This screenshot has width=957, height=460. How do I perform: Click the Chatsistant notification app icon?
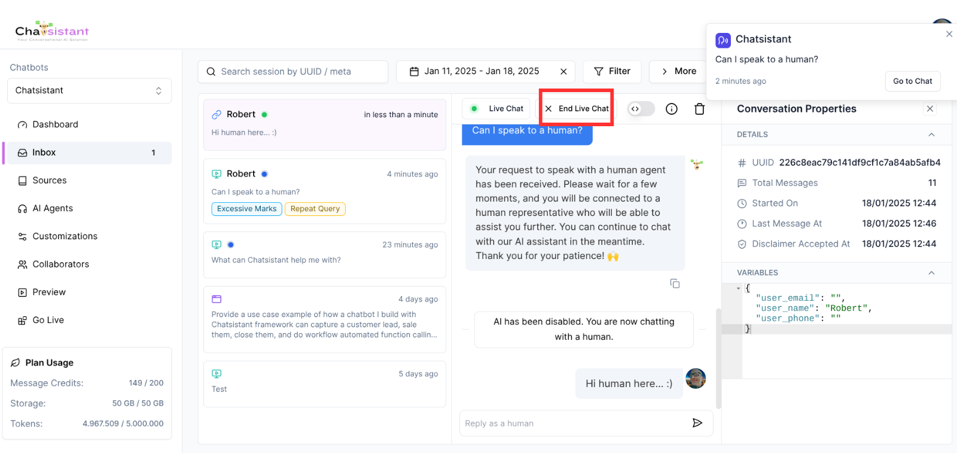pos(723,40)
